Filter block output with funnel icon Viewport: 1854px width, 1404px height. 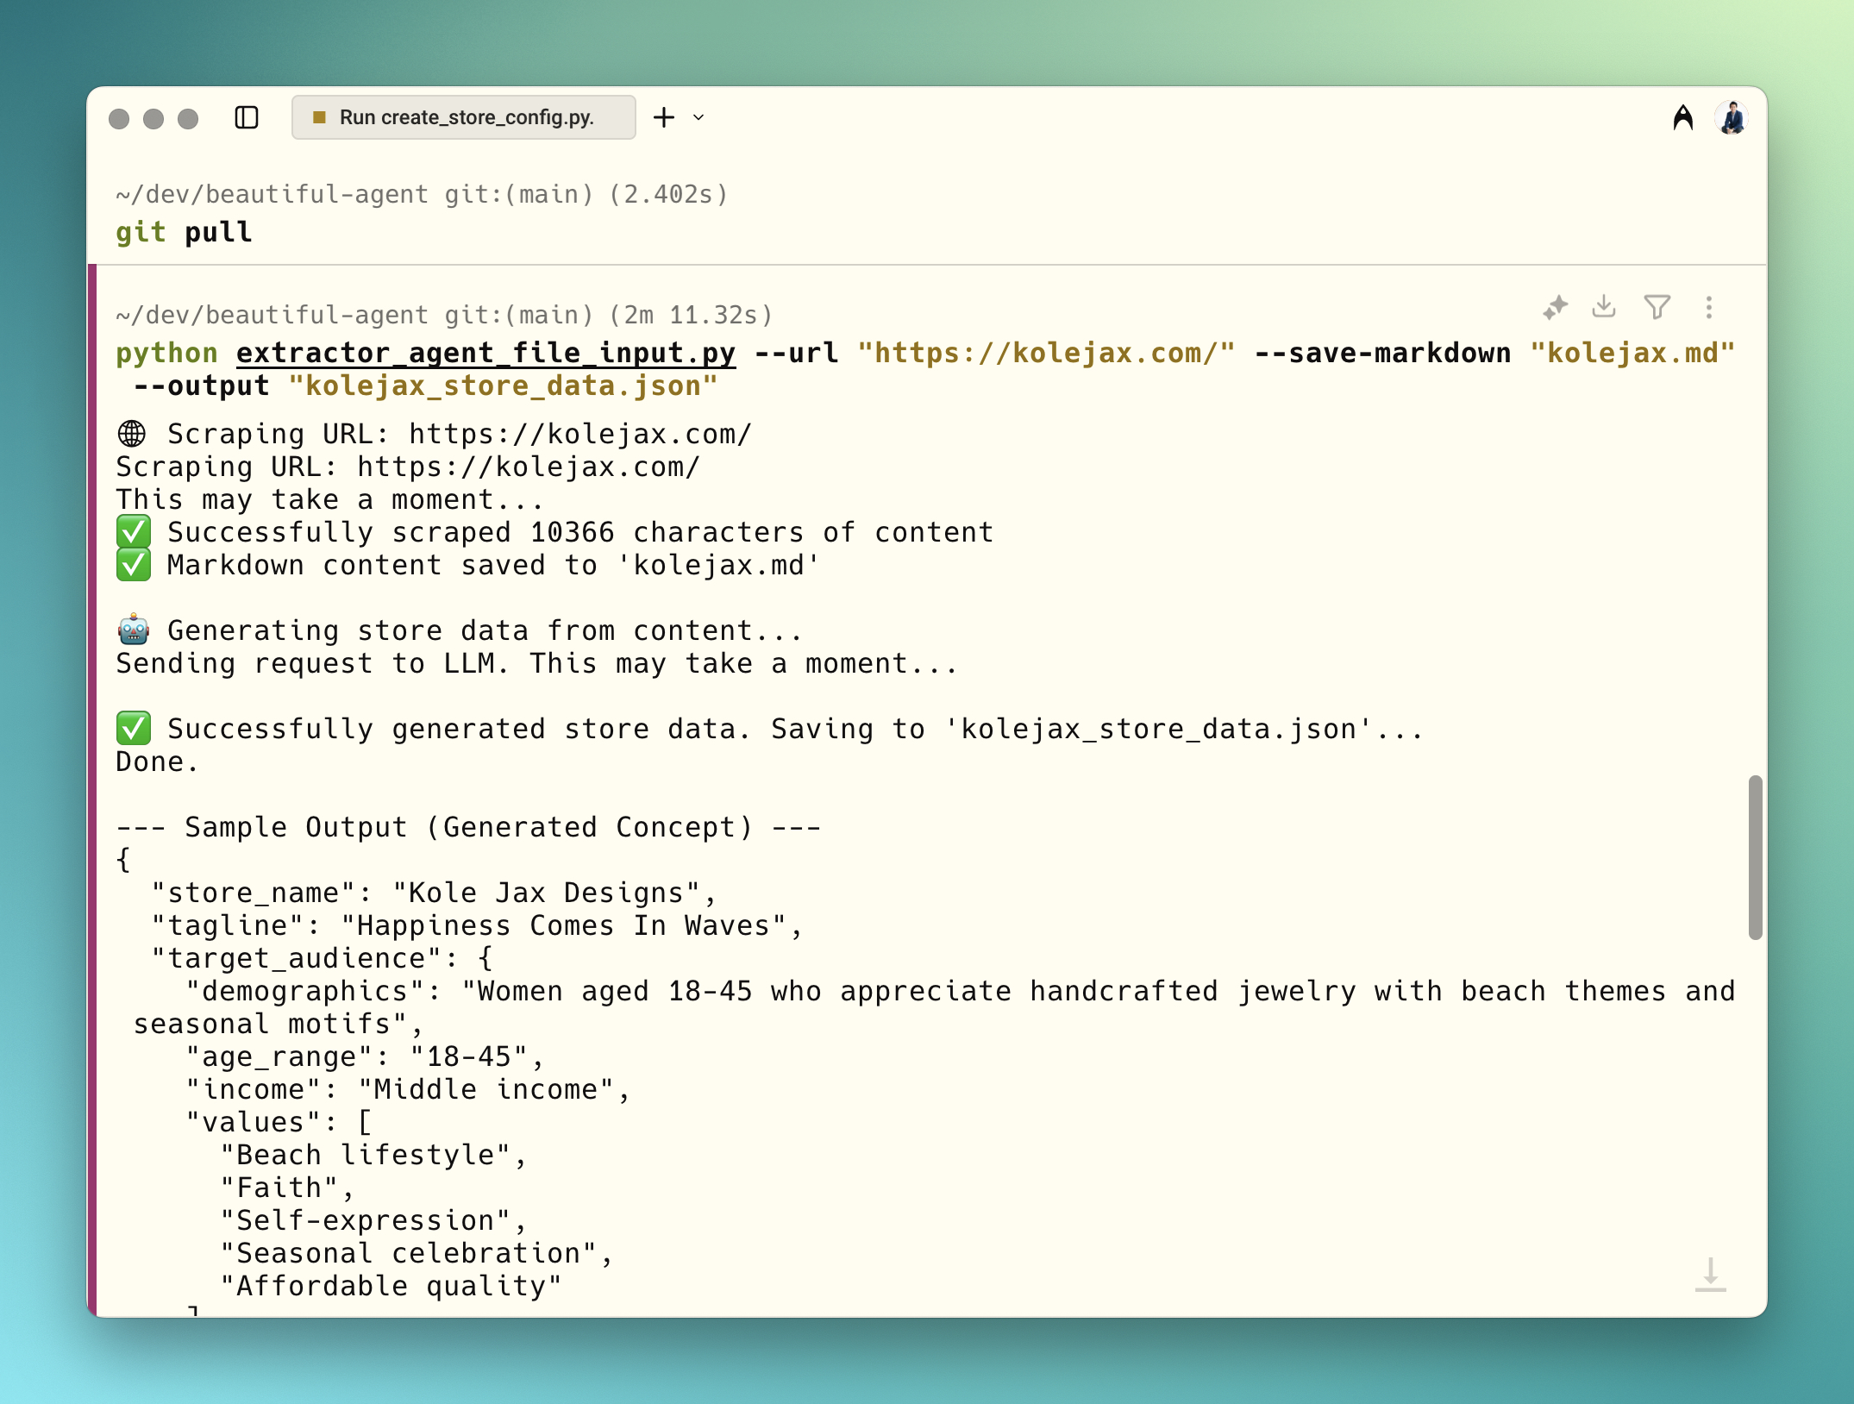(1657, 307)
